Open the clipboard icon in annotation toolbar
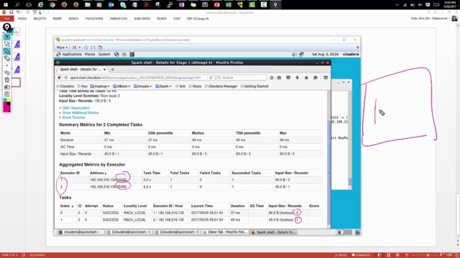 7,94
